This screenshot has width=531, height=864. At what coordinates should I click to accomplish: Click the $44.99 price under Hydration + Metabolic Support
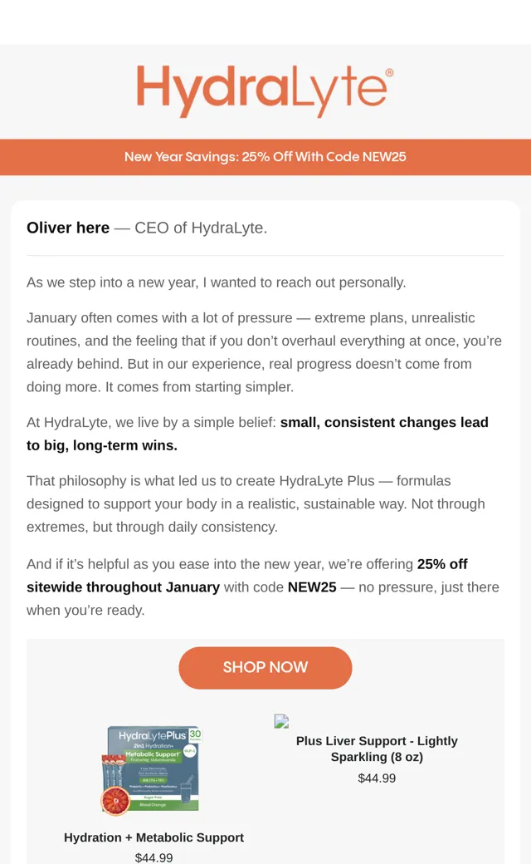click(153, 857)
